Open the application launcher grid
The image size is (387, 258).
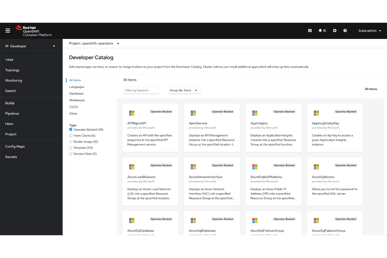pyautogui.click(x=310, y=31)
